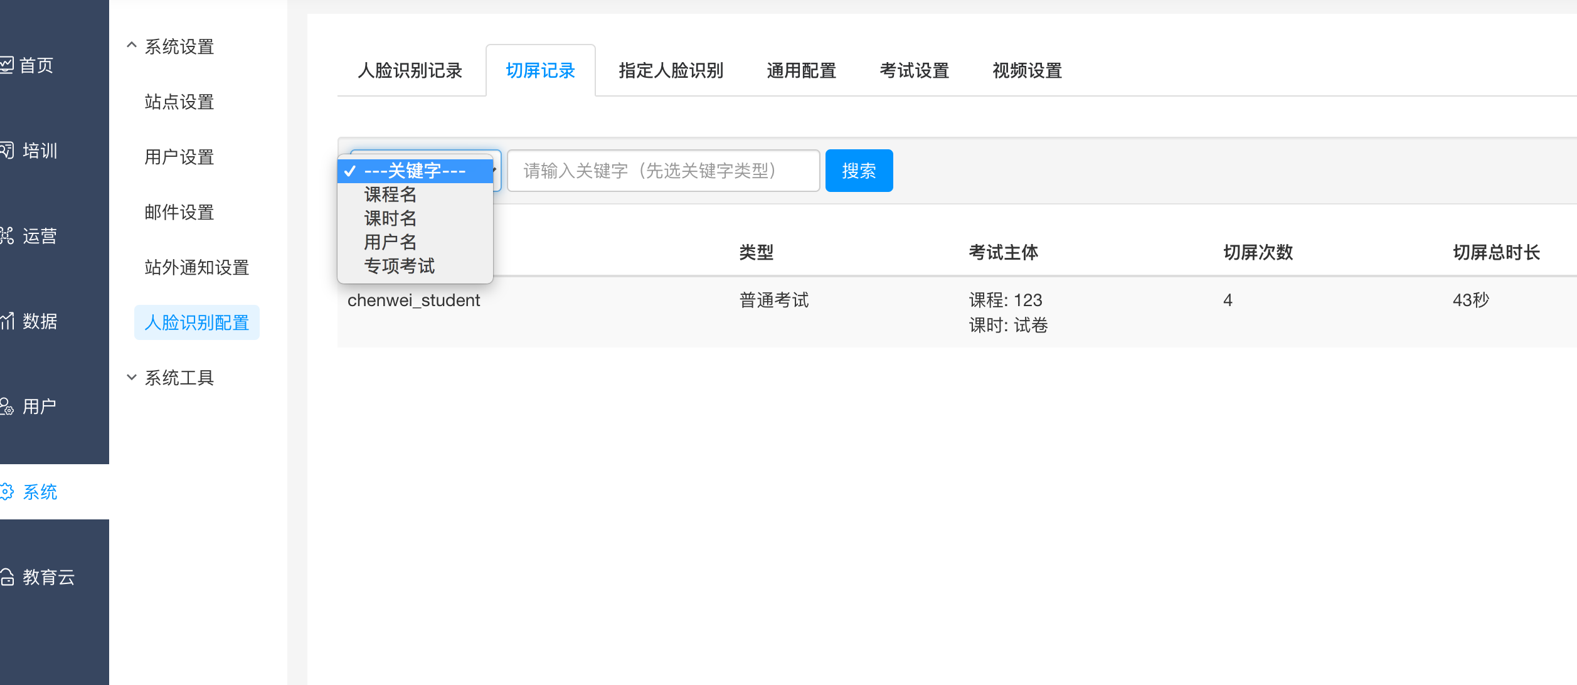The height and width of the screenshot is (685, 1577).
Task: Open the training (培训) sidebar icon
Action: pos(6,150)
